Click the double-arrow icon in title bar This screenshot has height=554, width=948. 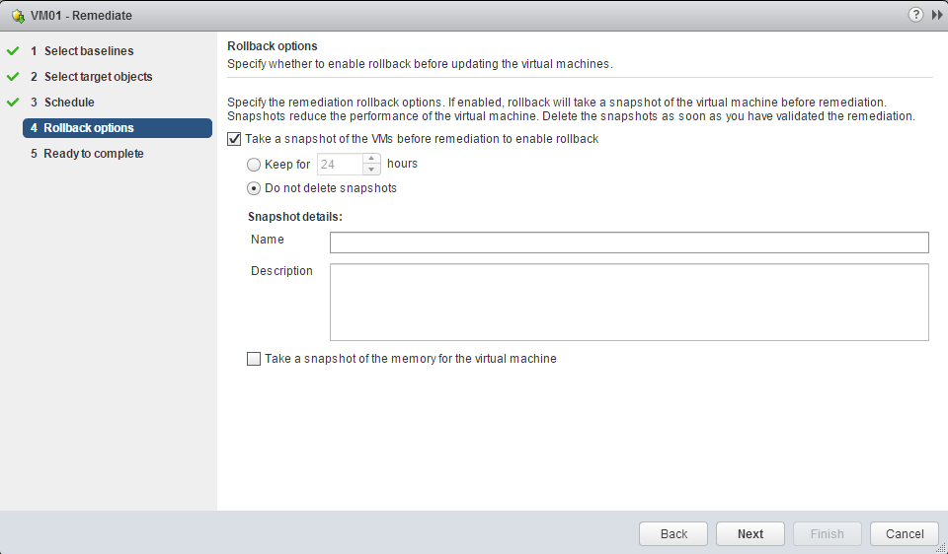pyautogui.click(x=937, y=15)
